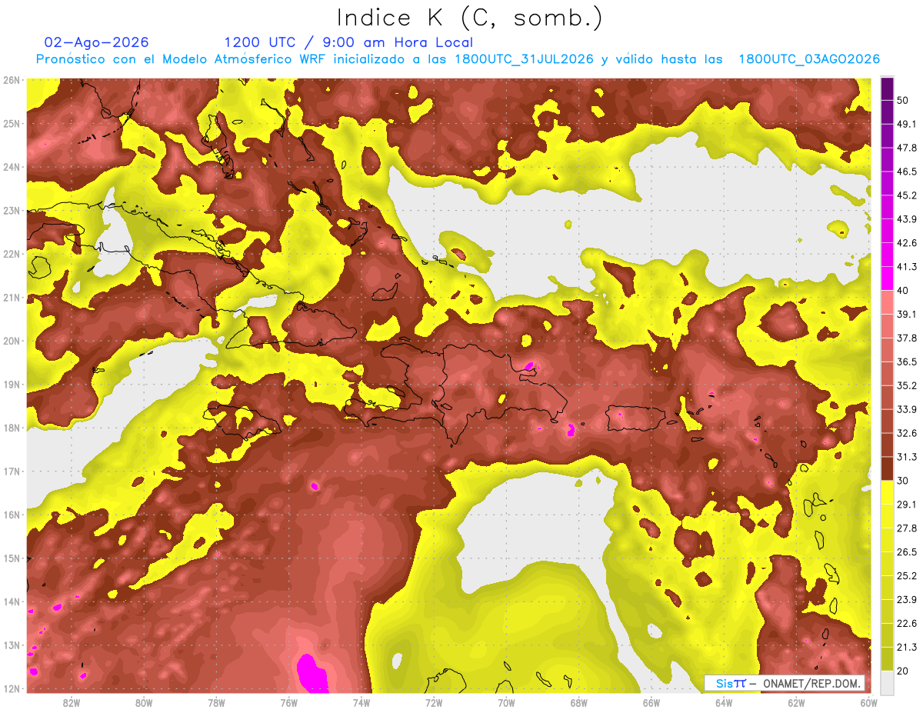Viewport: 923px width, 713px height.
Task: Click longitude axis label "66W"
Action: pos(651,703)
